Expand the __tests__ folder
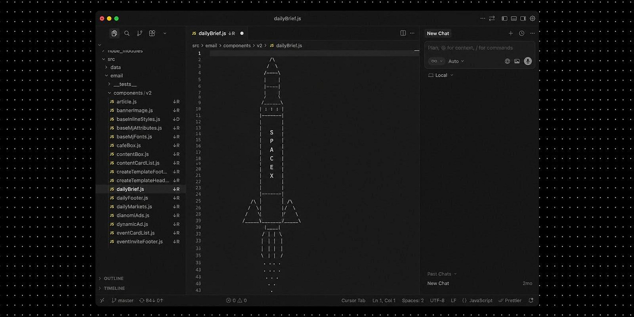 [x=125, y=84]
